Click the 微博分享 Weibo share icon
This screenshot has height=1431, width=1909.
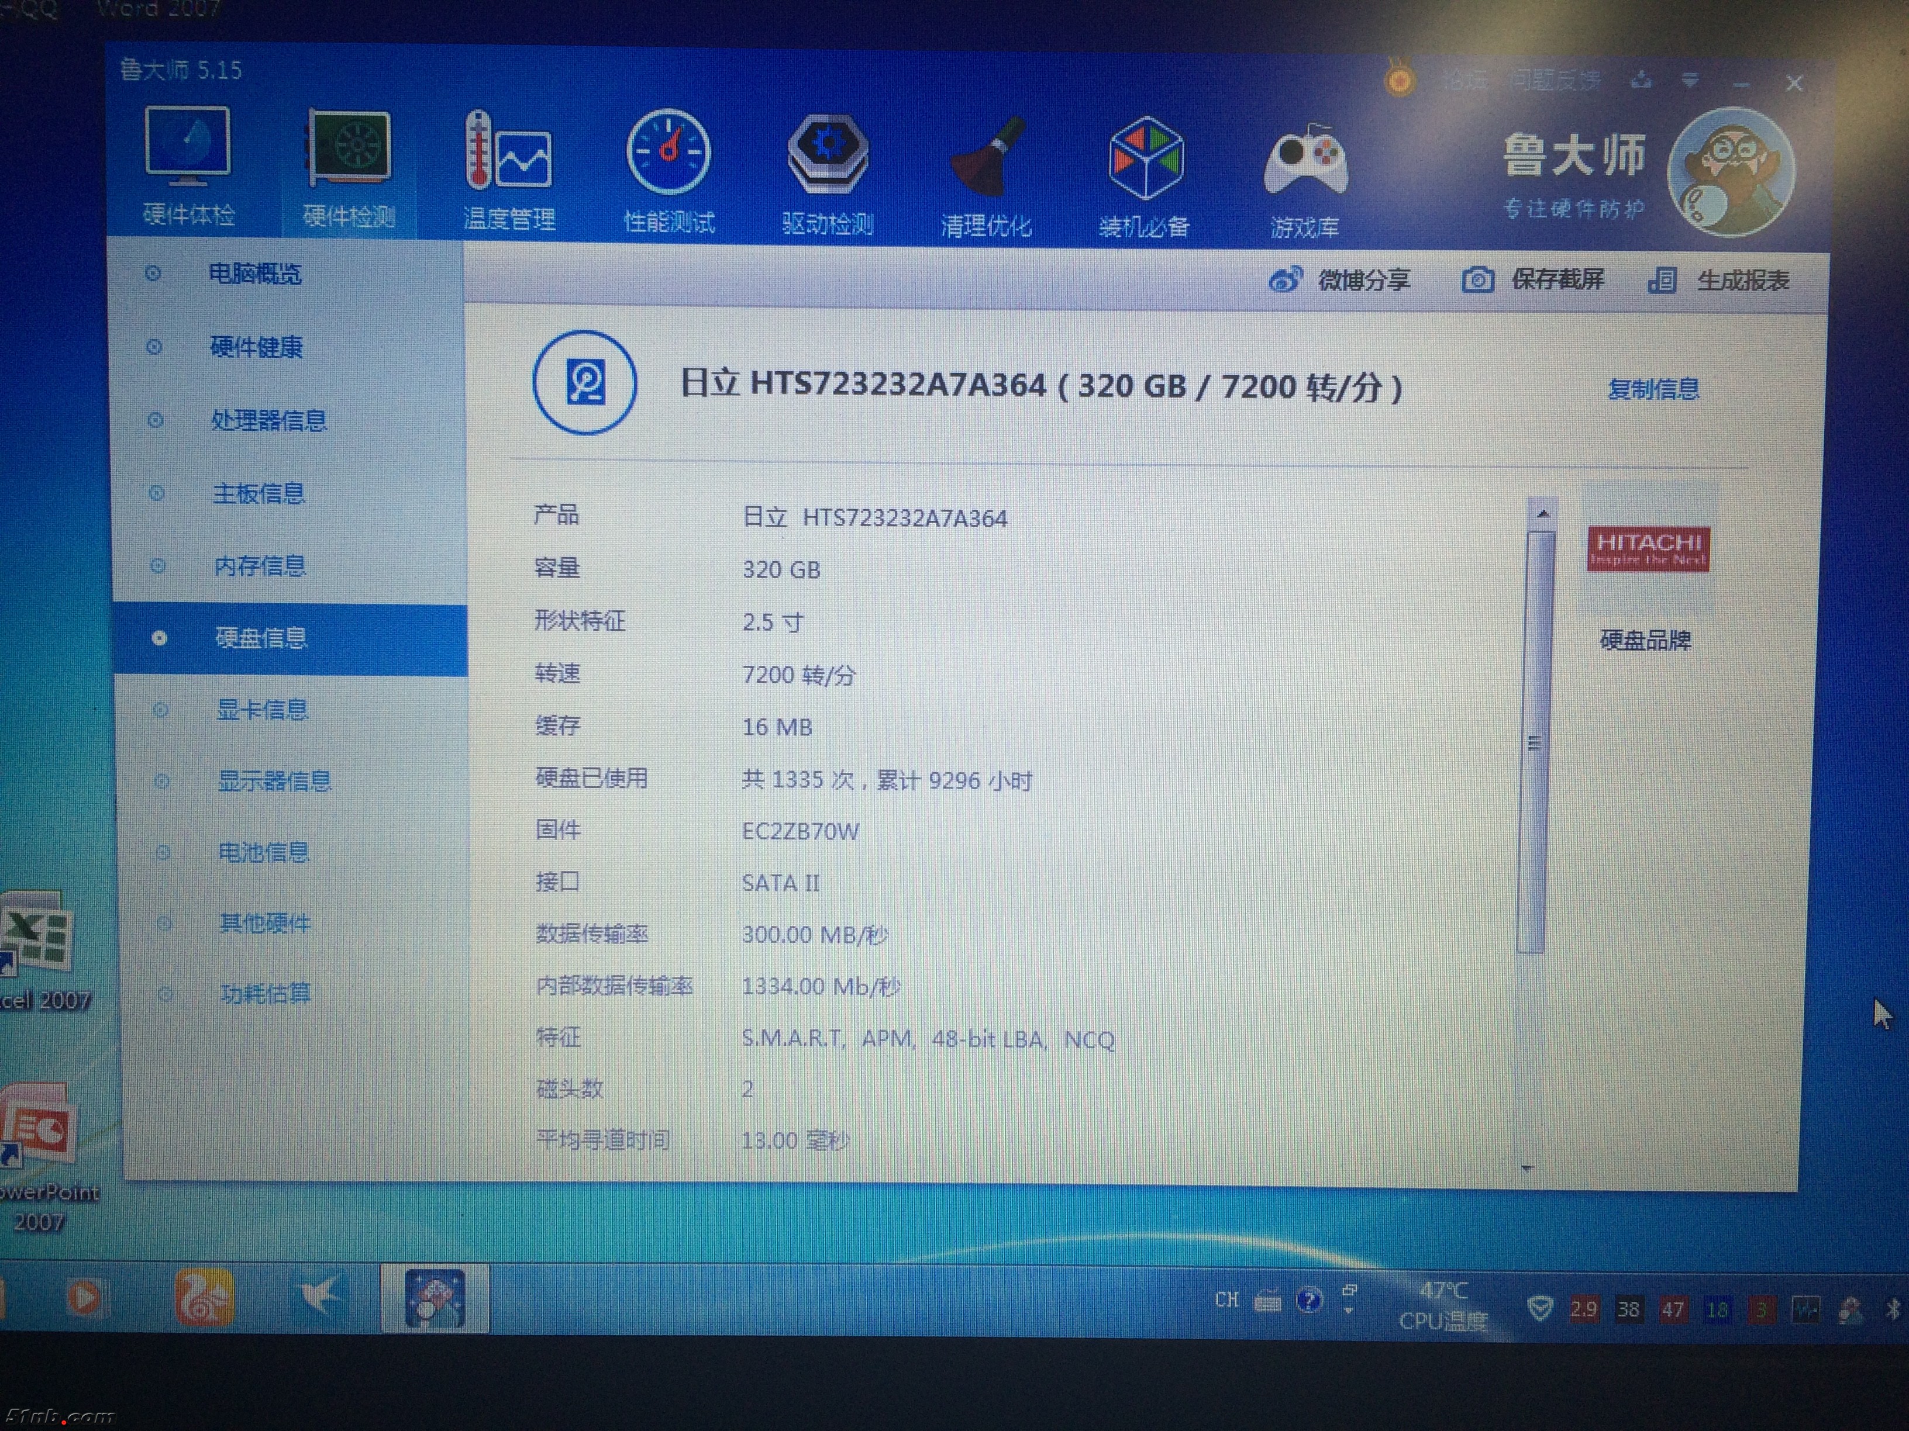pyautogui.click(x=1285, y=279)
